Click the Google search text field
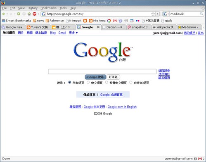 102,71
